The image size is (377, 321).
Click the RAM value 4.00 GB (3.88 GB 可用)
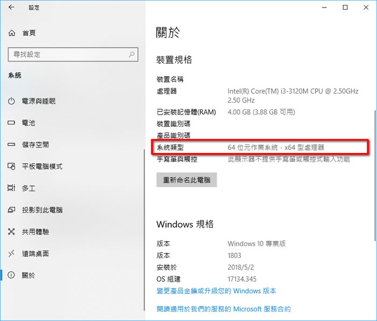click(261, 112)
